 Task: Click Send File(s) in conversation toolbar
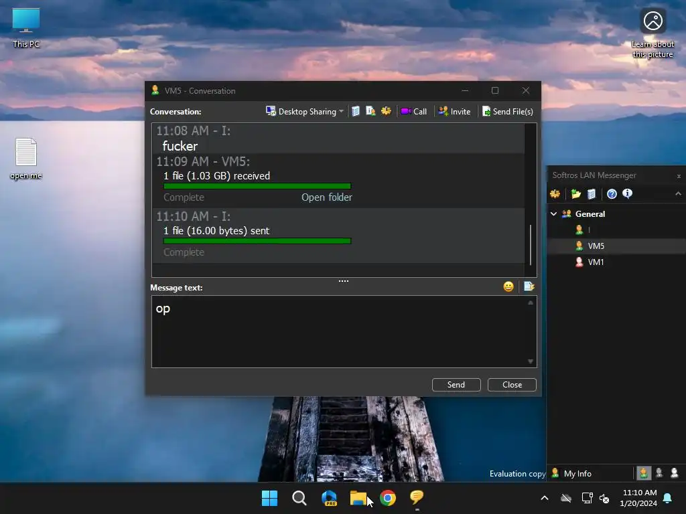point(508,112)
